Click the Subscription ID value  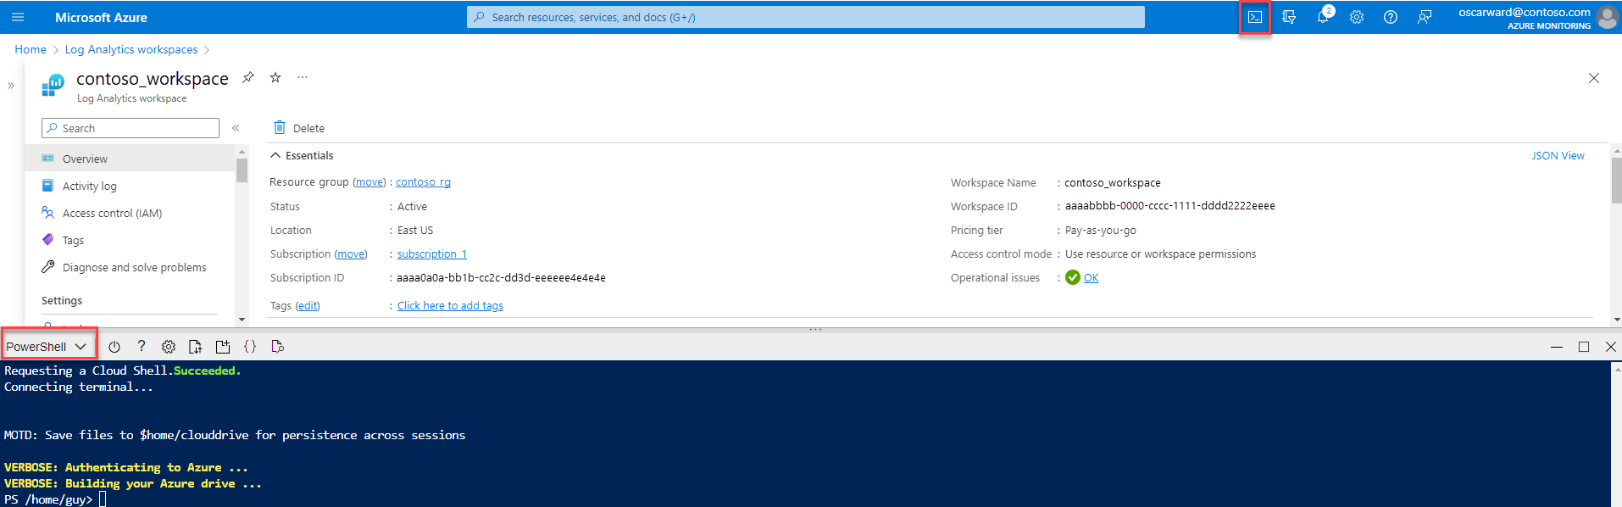tap(501, 277)
